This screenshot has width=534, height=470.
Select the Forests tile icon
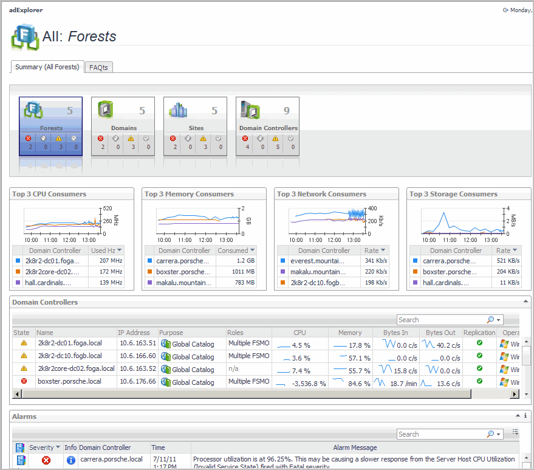(34, 110)
